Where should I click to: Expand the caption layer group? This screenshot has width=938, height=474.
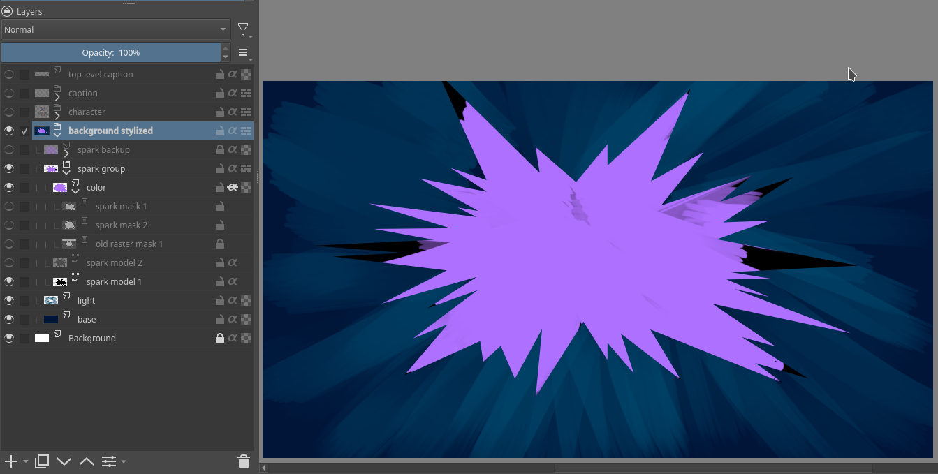point(57,97)
